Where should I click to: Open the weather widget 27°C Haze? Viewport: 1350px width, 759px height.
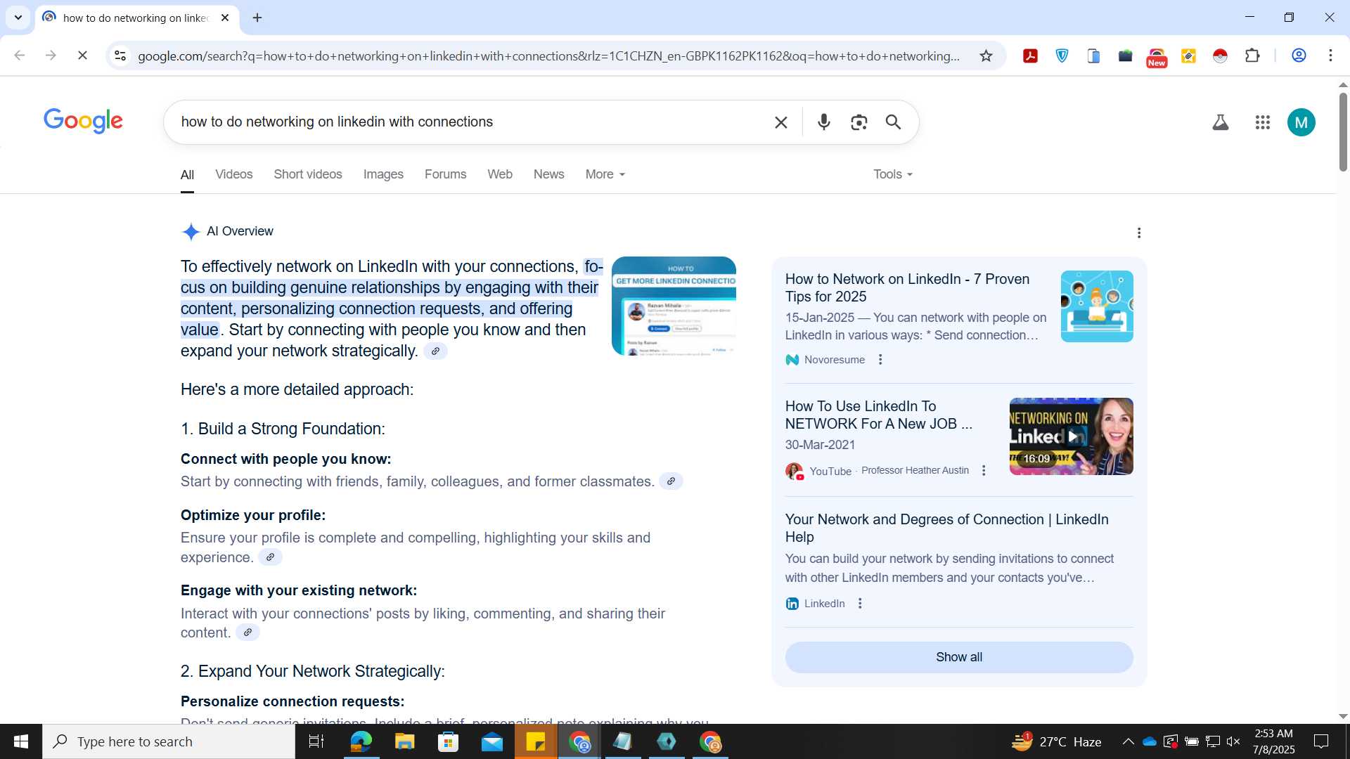tap(1057, 741)
